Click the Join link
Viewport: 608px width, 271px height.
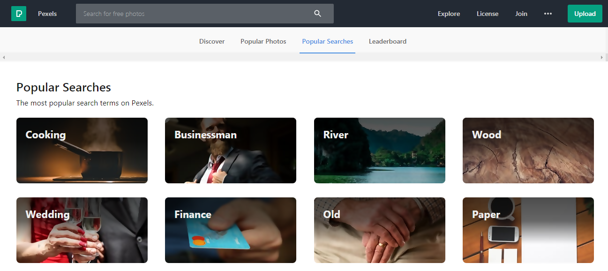(521, 14)
